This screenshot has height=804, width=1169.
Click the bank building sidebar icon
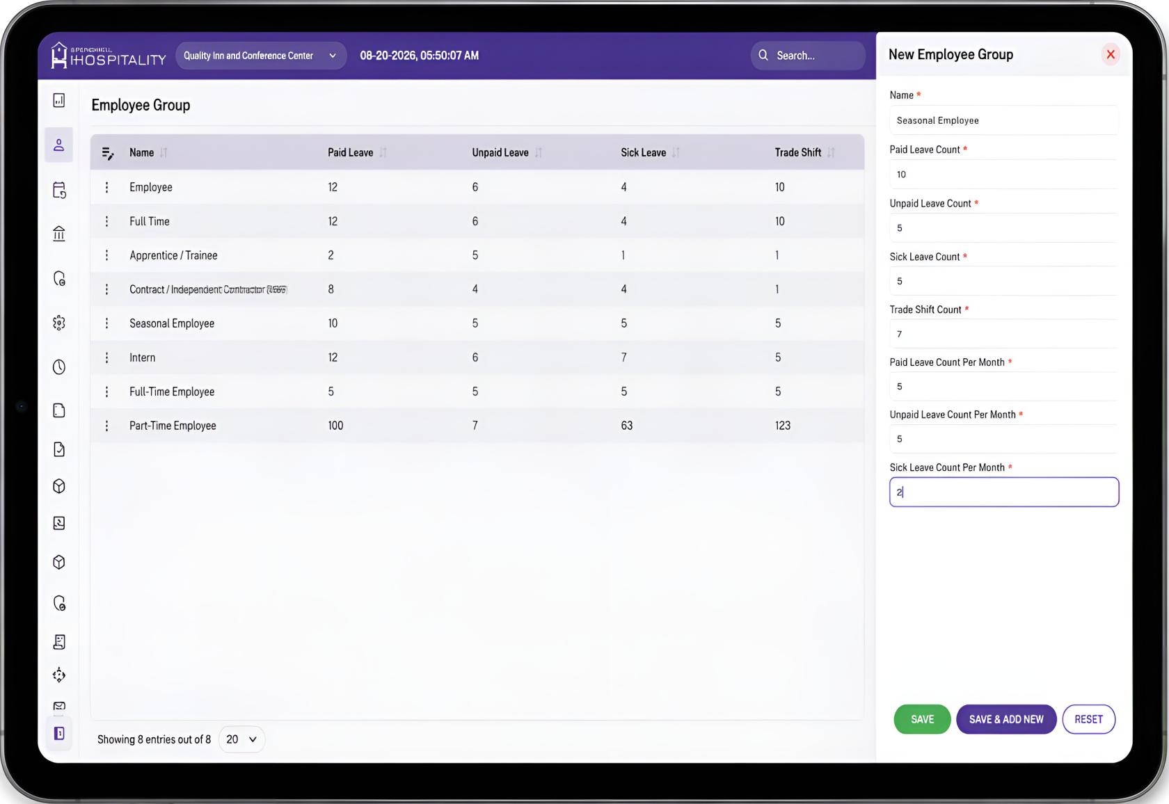[59, 234]
